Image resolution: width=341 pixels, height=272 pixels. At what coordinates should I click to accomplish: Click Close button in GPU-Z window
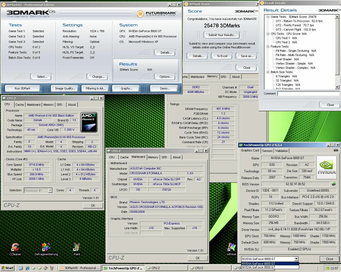pyautogui.click(x=329, y=259)
